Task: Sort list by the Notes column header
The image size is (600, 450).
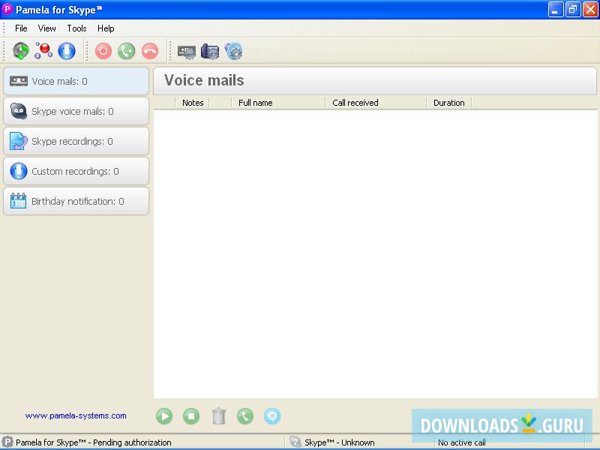Action: coord(193,103)
